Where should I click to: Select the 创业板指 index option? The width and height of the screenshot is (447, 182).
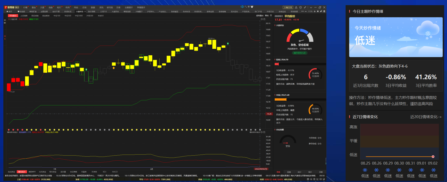point(46,16)
